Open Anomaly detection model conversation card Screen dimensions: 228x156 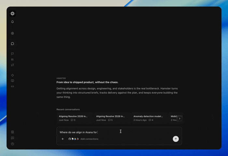(x=150, y=118)
